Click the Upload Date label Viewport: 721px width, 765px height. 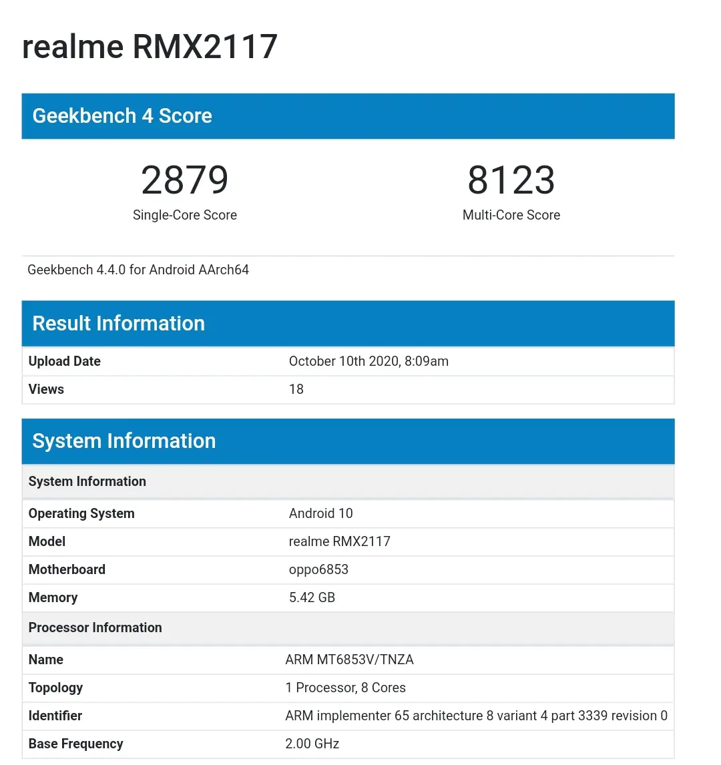coord(64,361)
